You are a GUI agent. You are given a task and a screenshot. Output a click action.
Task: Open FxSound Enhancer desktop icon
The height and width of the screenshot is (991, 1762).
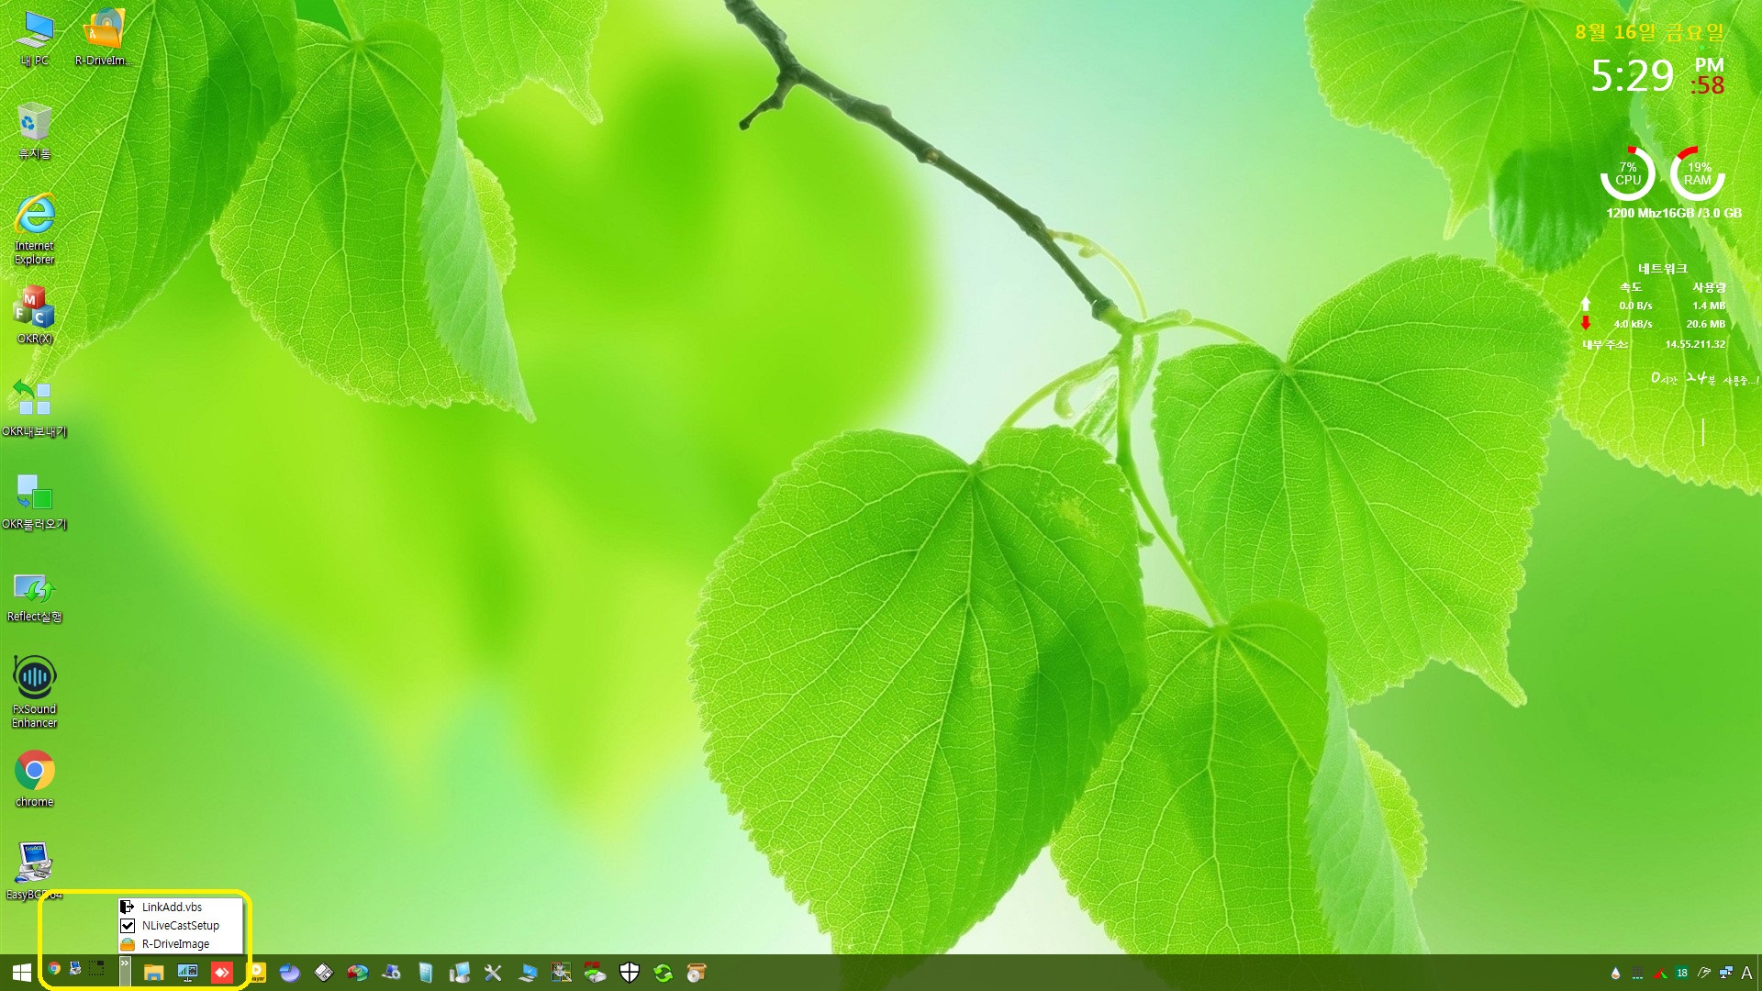click(x=35, y=692)
